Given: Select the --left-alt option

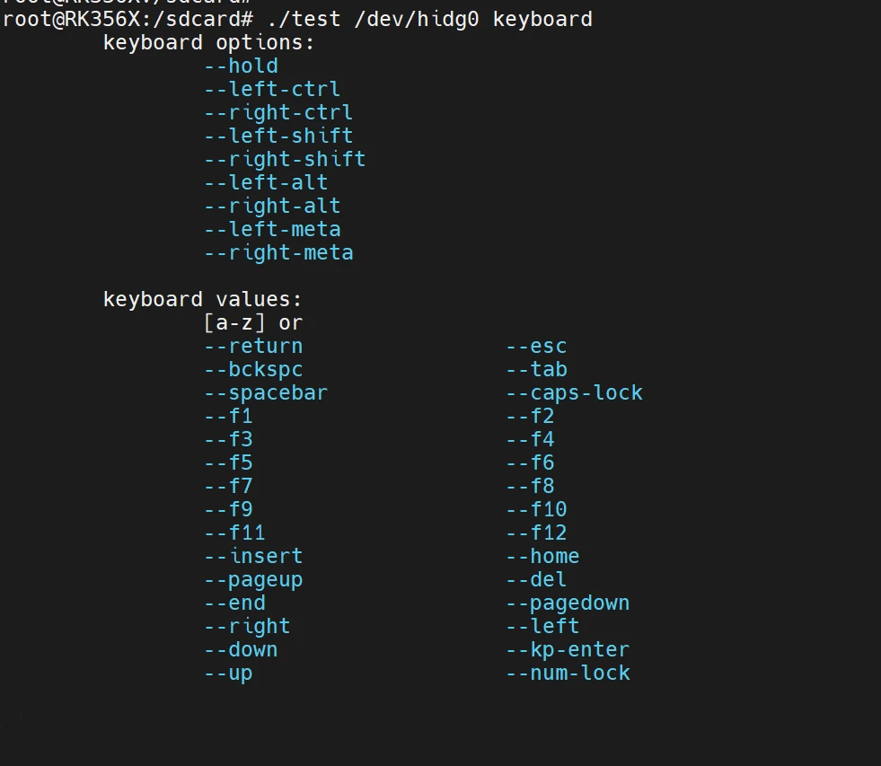Looking at the screenshot, I should 266,182.
